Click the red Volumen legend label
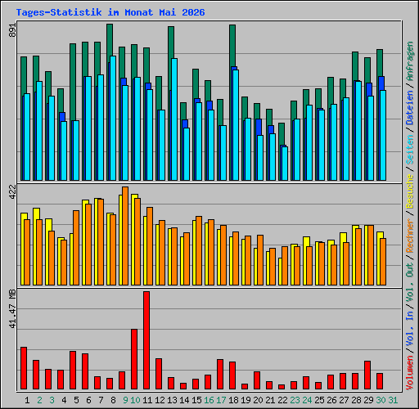Screen dimensions: 419x409 tap(410, 372)
